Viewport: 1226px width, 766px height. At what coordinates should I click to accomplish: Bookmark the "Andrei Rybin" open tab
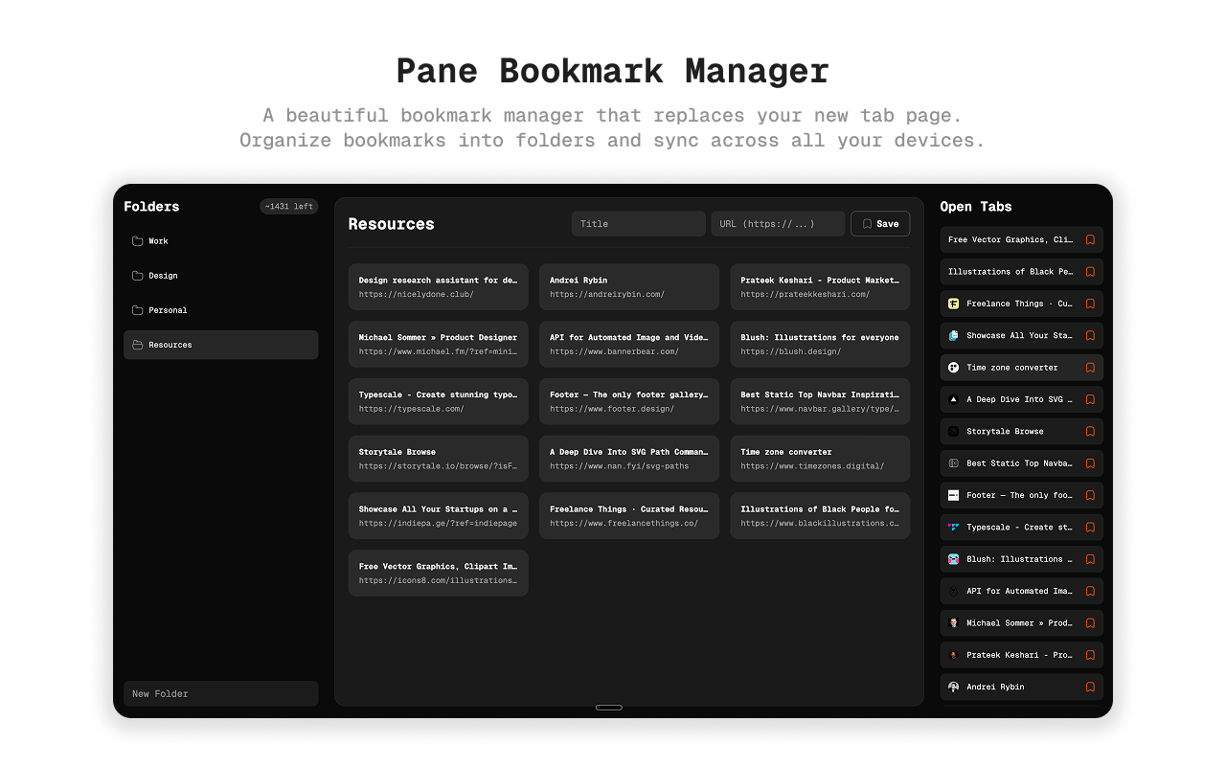coord(1090,687)
